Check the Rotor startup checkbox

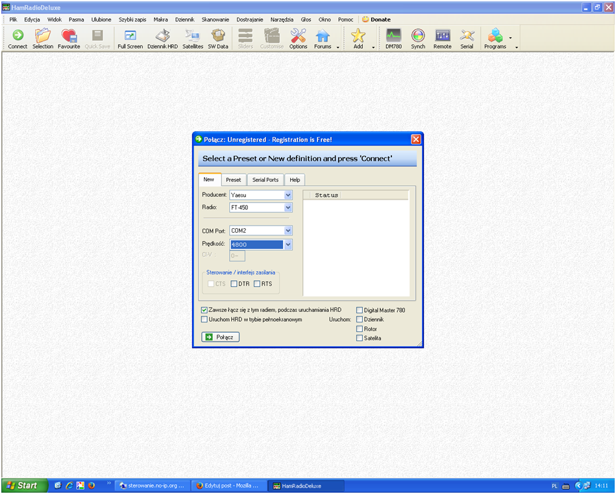pos(360,329)
